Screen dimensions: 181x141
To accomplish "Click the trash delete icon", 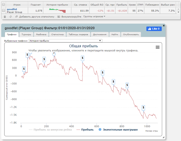I will (x=5, y=17).
